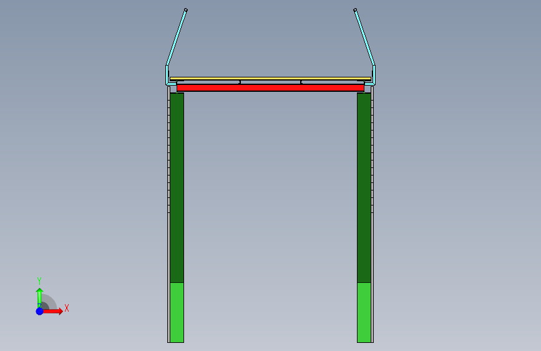Select the left gray notched side rail
This screenshot has width=541, height=351.
tap(168, 214)
